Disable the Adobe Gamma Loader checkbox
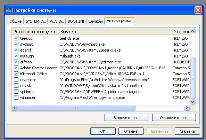Image resolution: width=206 pixels, height=140 pixels. click(x=16, y=68)
